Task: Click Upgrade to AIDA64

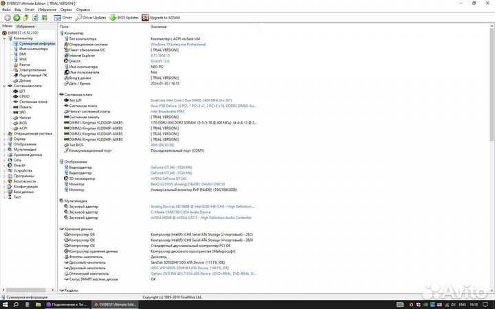Action: 161,18
